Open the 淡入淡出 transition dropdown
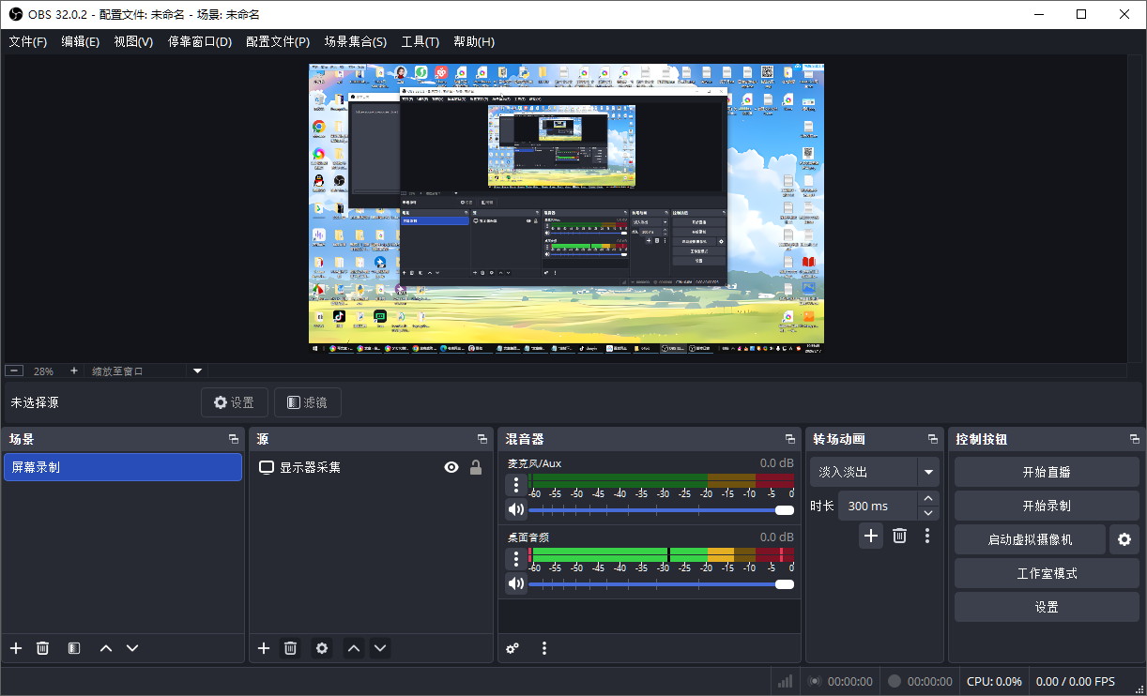 875,472
